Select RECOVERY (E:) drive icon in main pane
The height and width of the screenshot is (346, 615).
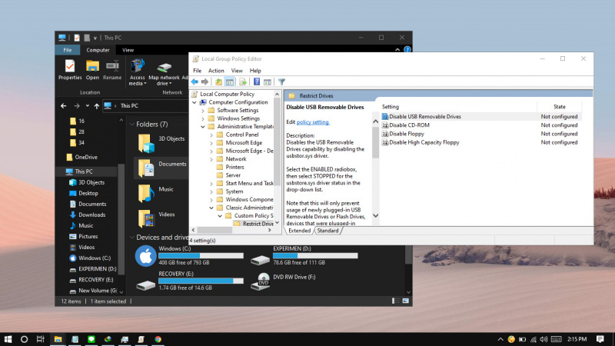(x=145, y=284)
